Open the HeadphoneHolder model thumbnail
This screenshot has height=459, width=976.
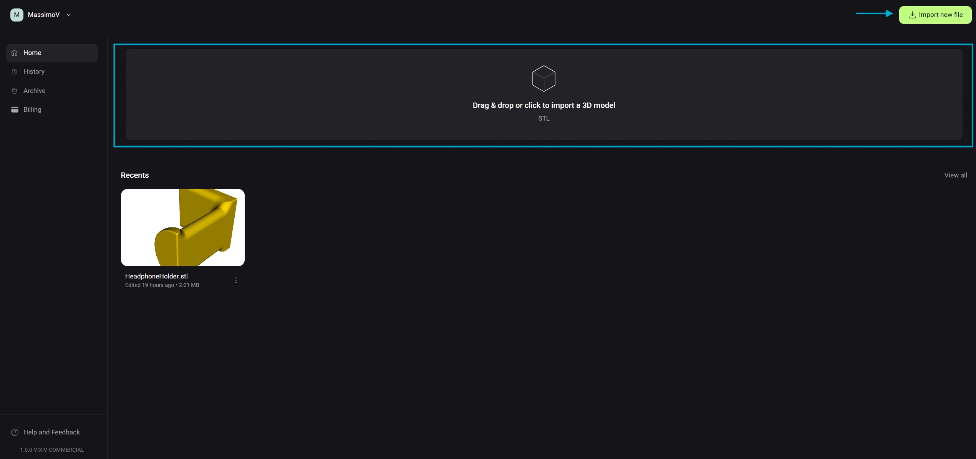coord(182,227)
